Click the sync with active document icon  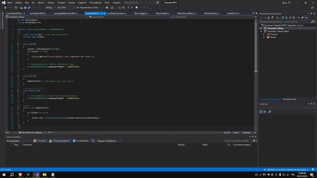283,18
